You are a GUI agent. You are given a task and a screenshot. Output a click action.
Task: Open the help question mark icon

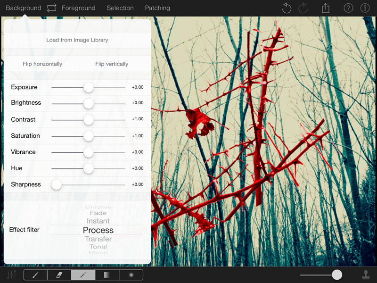point(348,8)
